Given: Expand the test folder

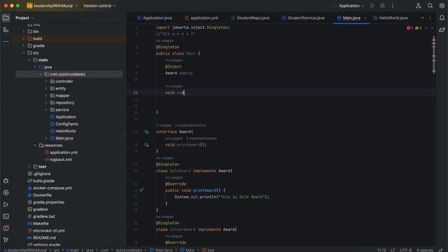Looking at the screenshot, I should pos(29,167).
